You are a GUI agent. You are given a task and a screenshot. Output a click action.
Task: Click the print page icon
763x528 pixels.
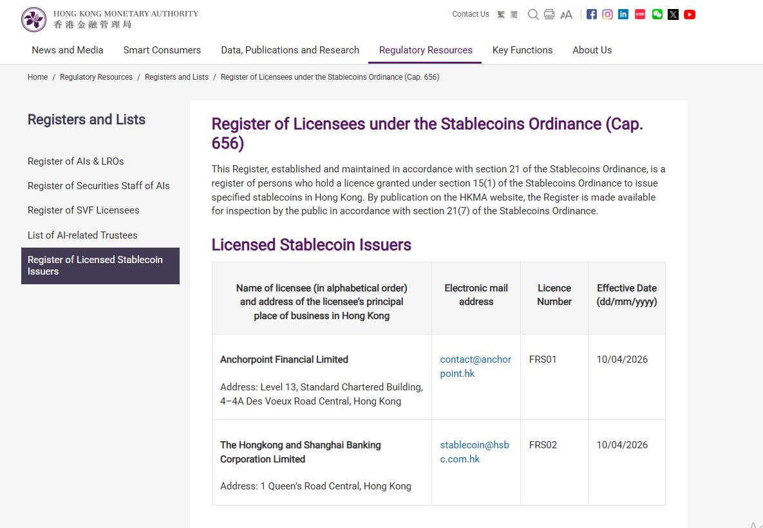tap(549, 15)
